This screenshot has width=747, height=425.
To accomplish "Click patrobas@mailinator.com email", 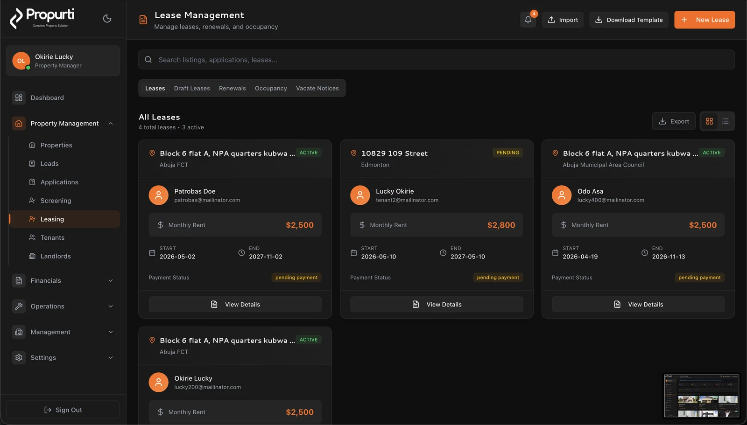I will click(x=207, y=200).
